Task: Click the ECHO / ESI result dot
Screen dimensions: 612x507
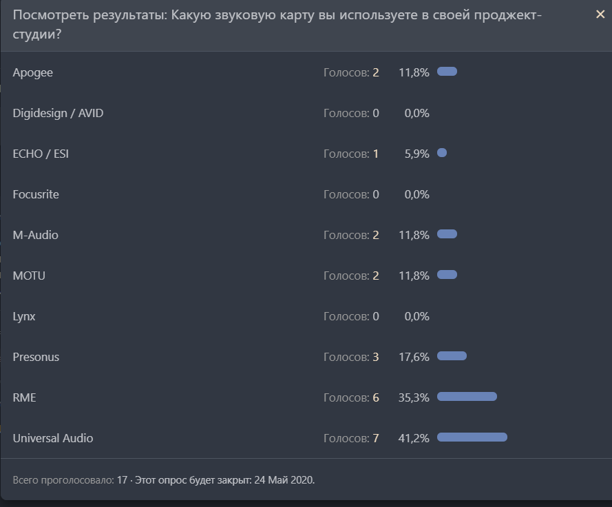Action: point(442,153)
